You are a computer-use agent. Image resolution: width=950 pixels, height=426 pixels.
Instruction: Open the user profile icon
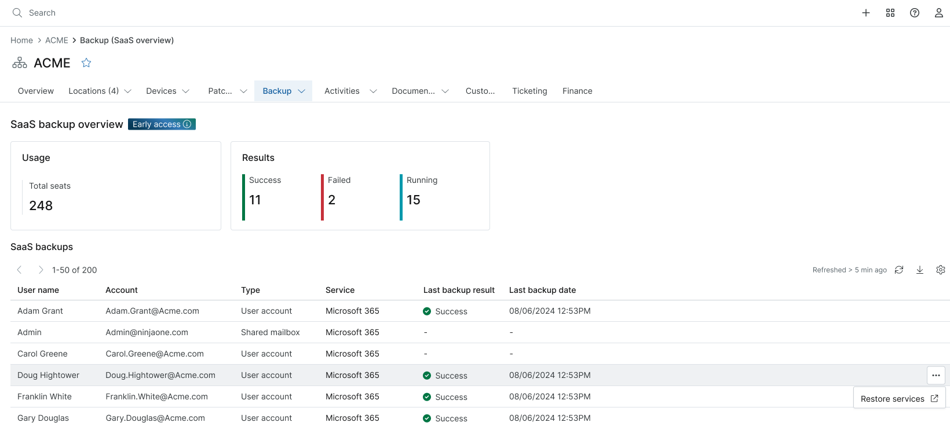[x=939, y=13]
